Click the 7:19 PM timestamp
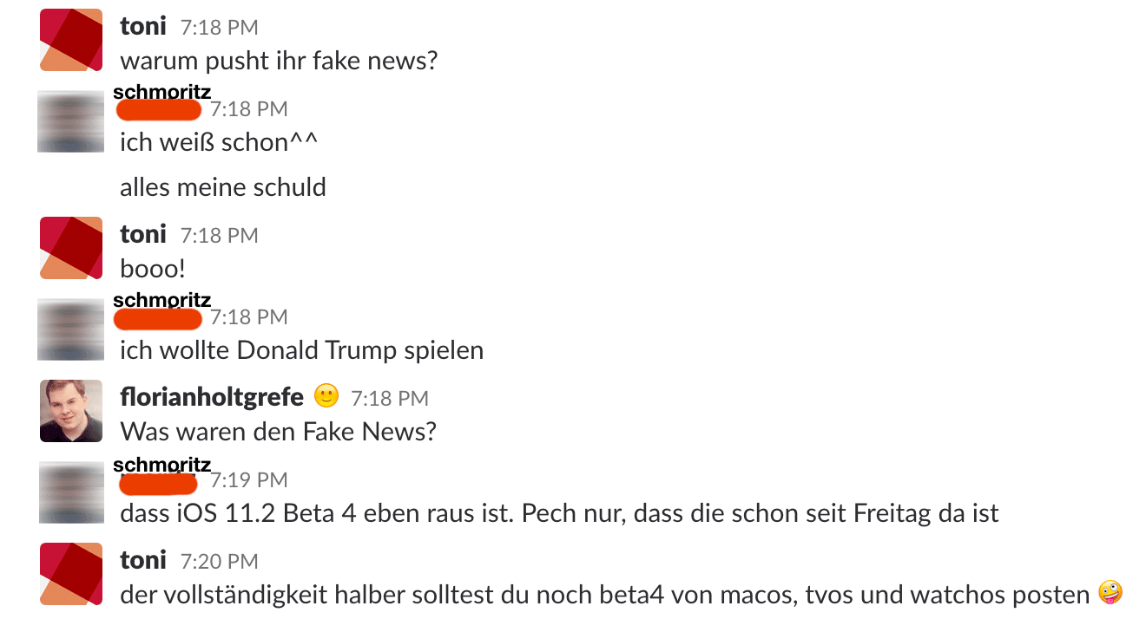The height and width of the screenshot is (619, 1146). (x=248, y=479)
